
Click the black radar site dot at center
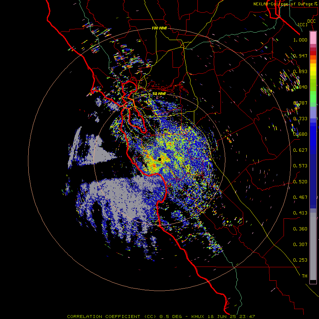[160, 159]
